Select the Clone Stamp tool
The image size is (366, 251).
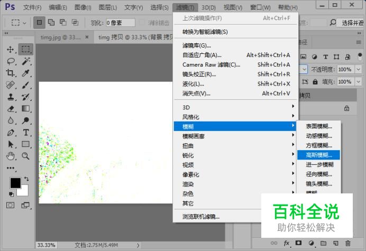10,97
